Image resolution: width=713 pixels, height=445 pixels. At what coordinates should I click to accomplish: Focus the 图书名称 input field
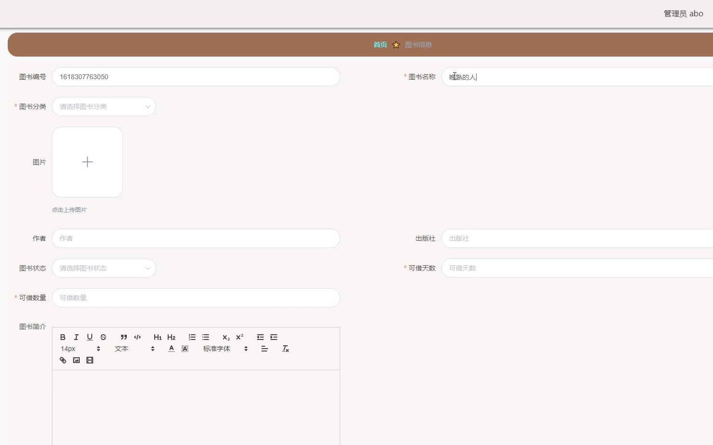tap(577, 77)
